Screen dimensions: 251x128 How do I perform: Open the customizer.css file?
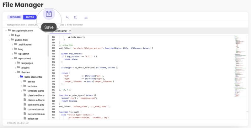(36, 109)
